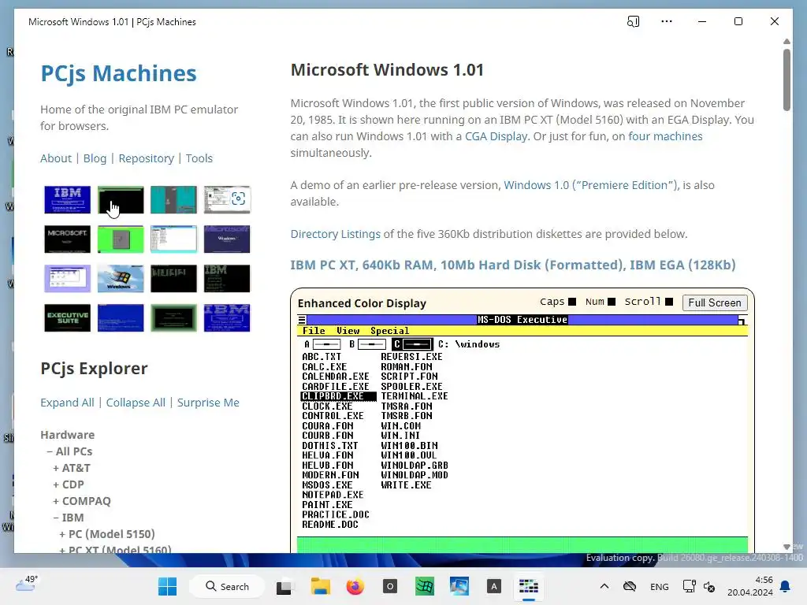
Task: Select CLIPBRD.EXE in the file list
Action: (x=338, y=396)
